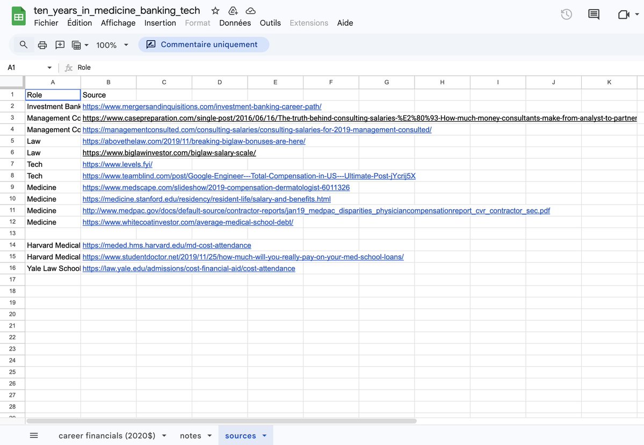
Task: Select the Source header cell B1
Action: [x=108, y=95]
